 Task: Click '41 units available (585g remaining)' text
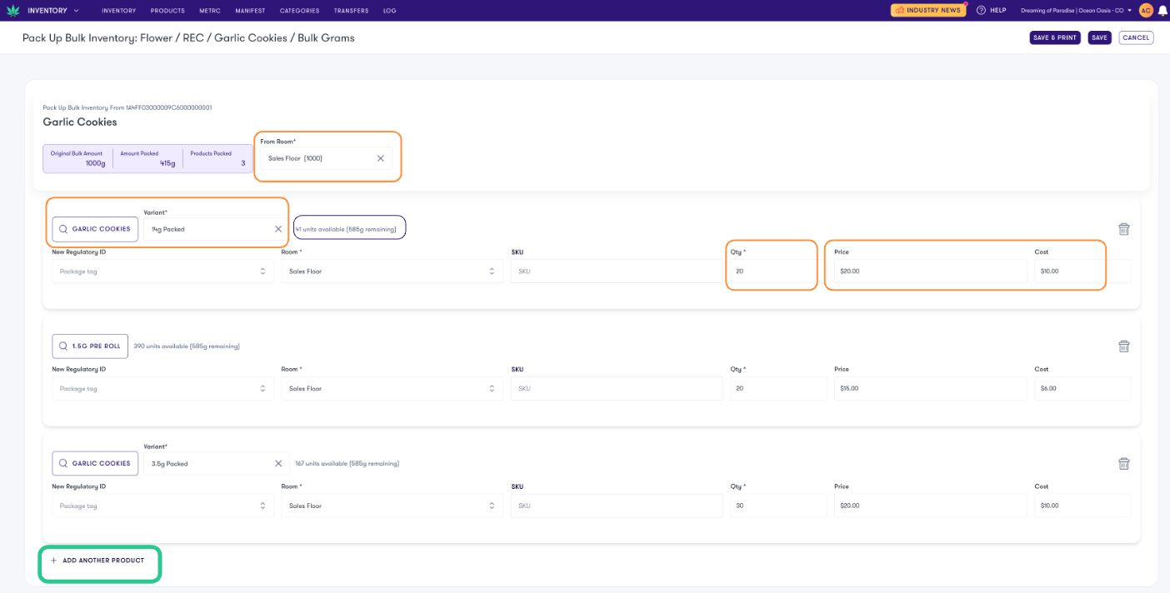[x=346, y=229]
